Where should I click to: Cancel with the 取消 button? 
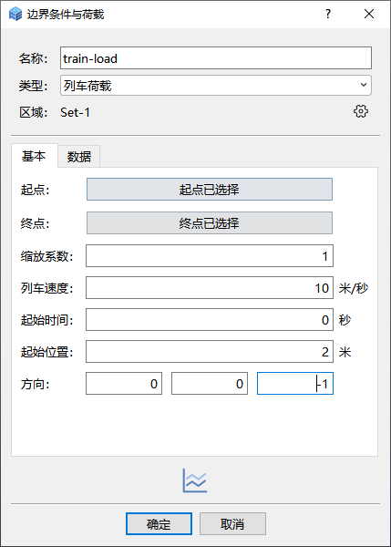pyautogui.click(x=232, y=523)
